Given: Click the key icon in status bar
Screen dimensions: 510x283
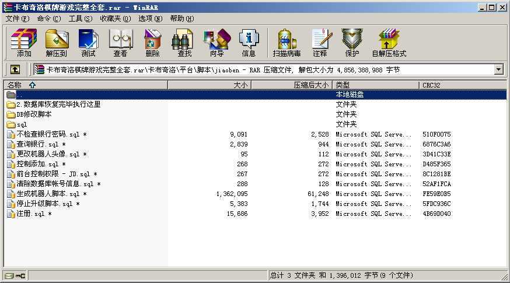Looking at the screenshot, I should (x=20, y=276).
